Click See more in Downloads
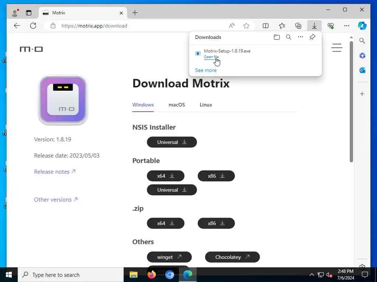 [205, 70]
